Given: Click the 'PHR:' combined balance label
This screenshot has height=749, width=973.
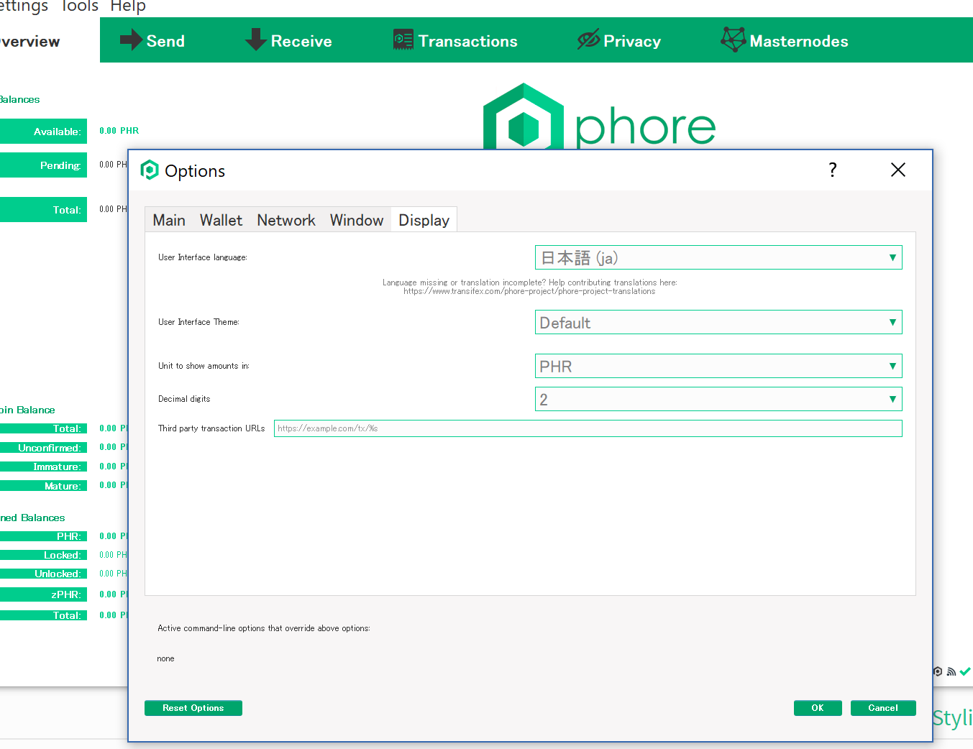Looking at the screenshot, I should 43,536.
